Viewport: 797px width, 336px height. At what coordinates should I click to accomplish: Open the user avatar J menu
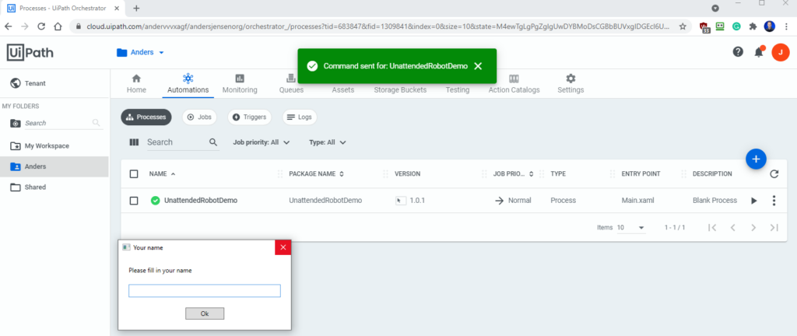[780, 52]
